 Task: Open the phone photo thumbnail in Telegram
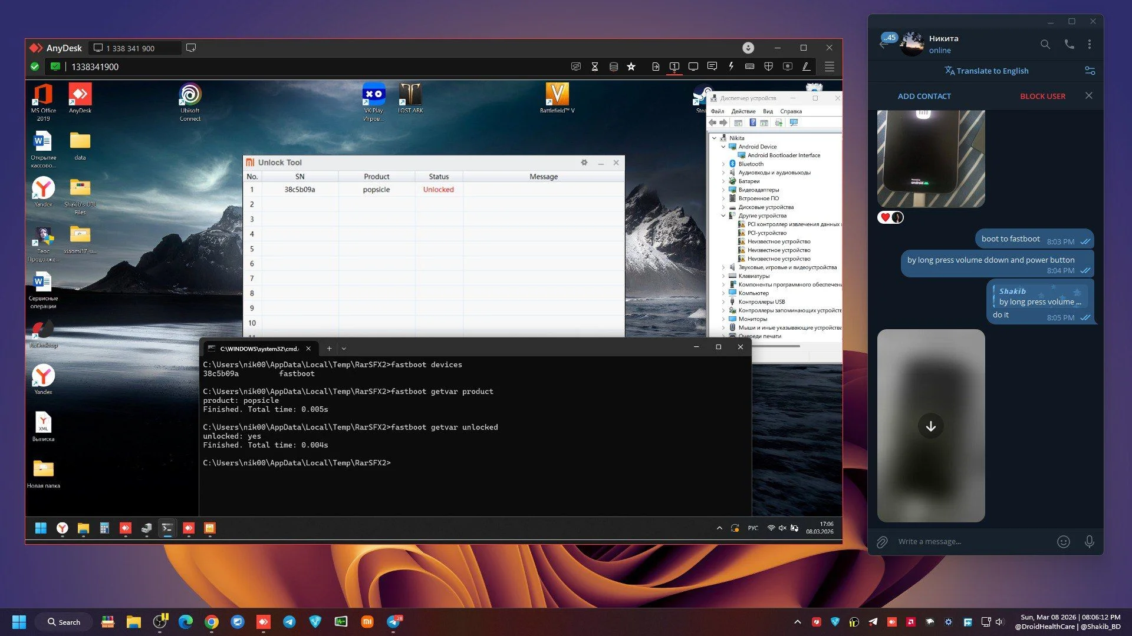pos(931,158)
